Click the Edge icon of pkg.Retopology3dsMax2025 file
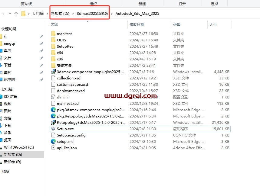Image resolution: width=260 pixels, height=196 pixels. (53, 116)
